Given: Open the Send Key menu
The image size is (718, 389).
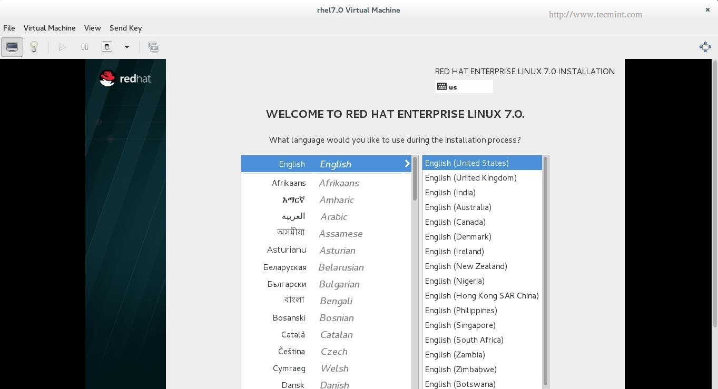Looking at the screenshot, I should pyautogui.click(x=125, y=28).
